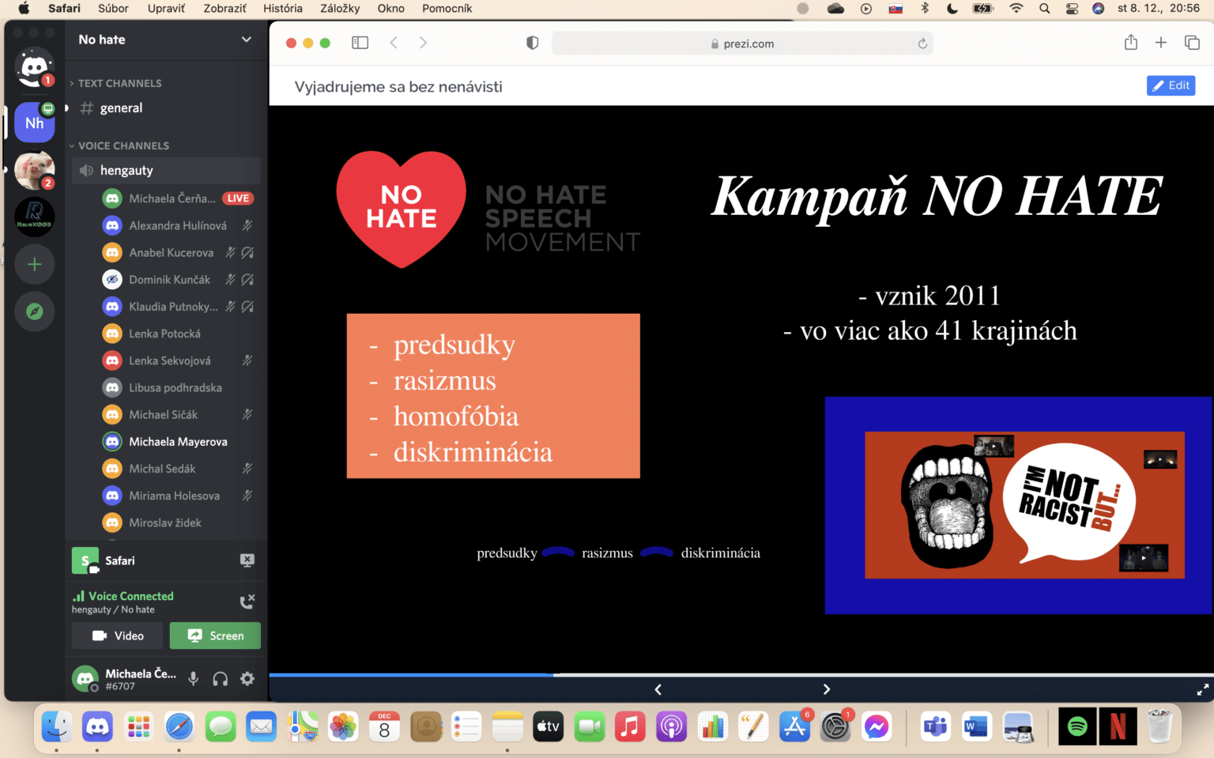Viewport: 1214px width, 758px height.
Task: Open Súbor menu
Action: click(113, 8)
